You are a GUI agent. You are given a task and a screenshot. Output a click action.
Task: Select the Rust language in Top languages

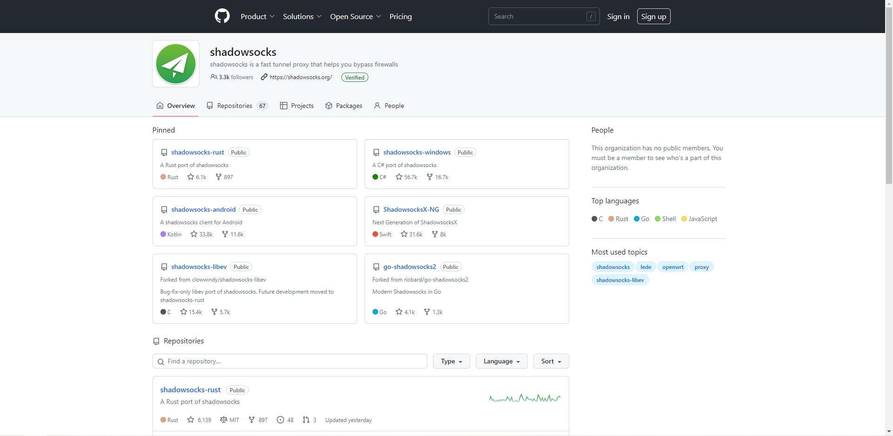618,219
